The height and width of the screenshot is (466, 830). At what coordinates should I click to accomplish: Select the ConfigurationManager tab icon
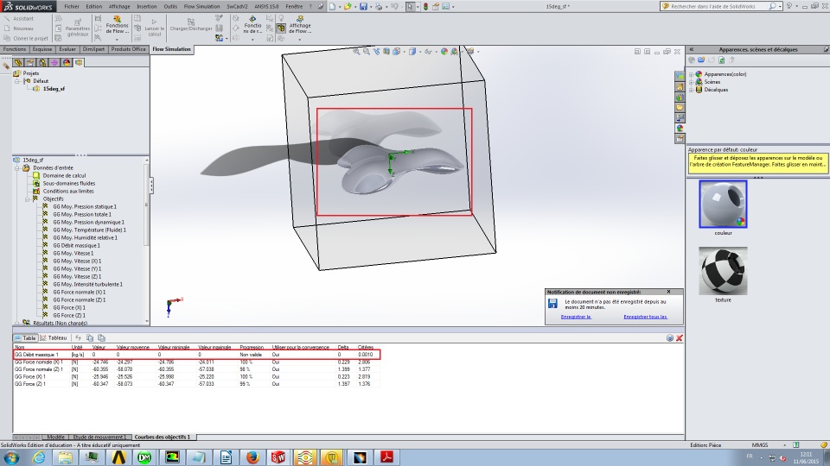click(42, 62)
